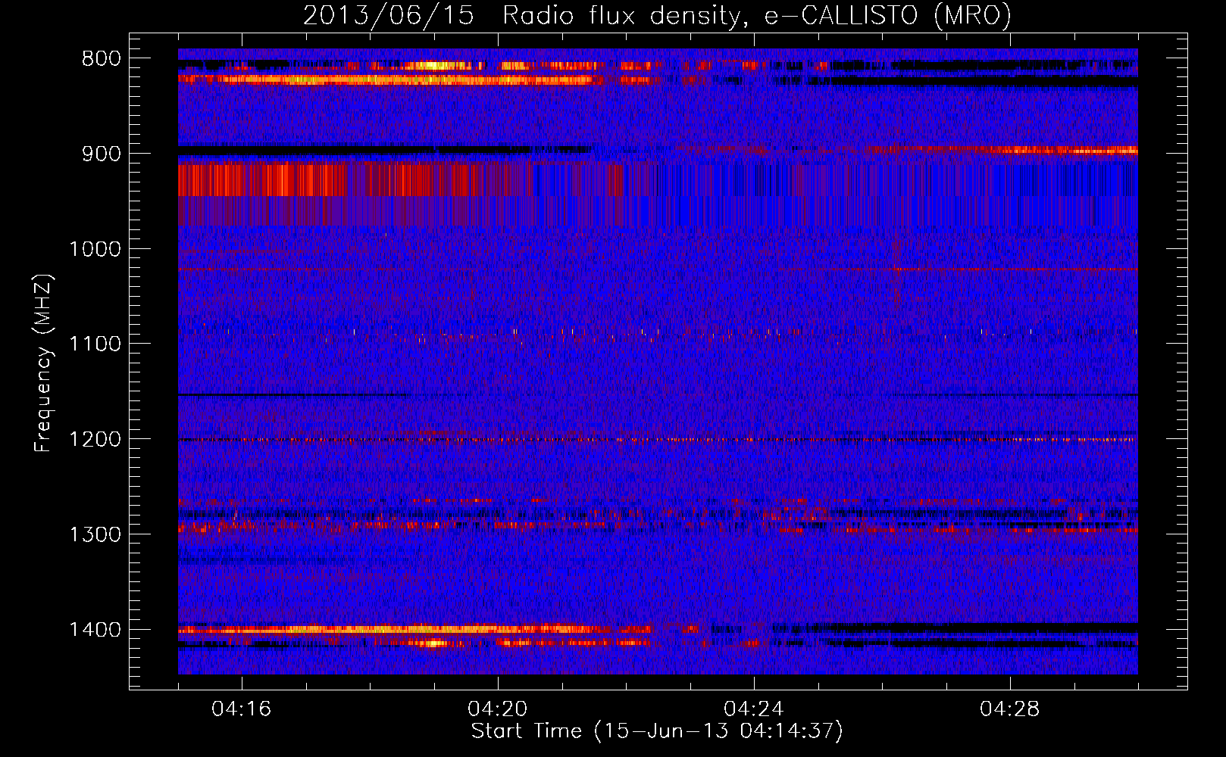This screenshot has height=757, width=1226.
Task: Click the Frequency (MHZ) axis title
Action: point(44,363)
